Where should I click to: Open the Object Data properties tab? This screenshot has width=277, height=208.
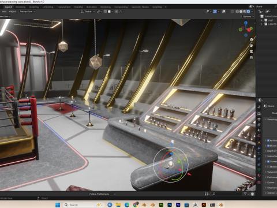click(259, 170)
